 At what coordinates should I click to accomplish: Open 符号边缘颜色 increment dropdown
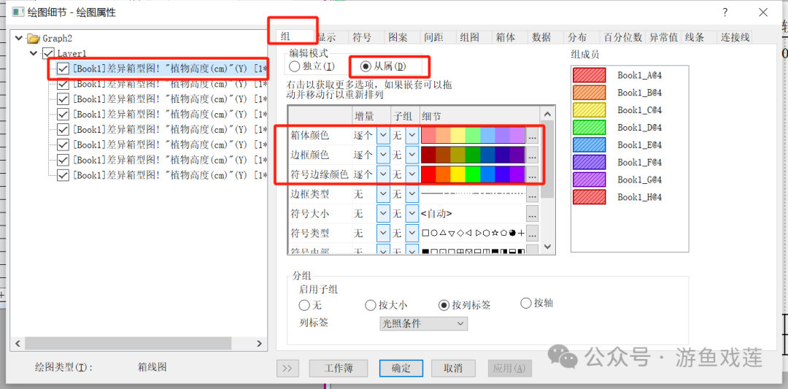click(x=382, y=175)
